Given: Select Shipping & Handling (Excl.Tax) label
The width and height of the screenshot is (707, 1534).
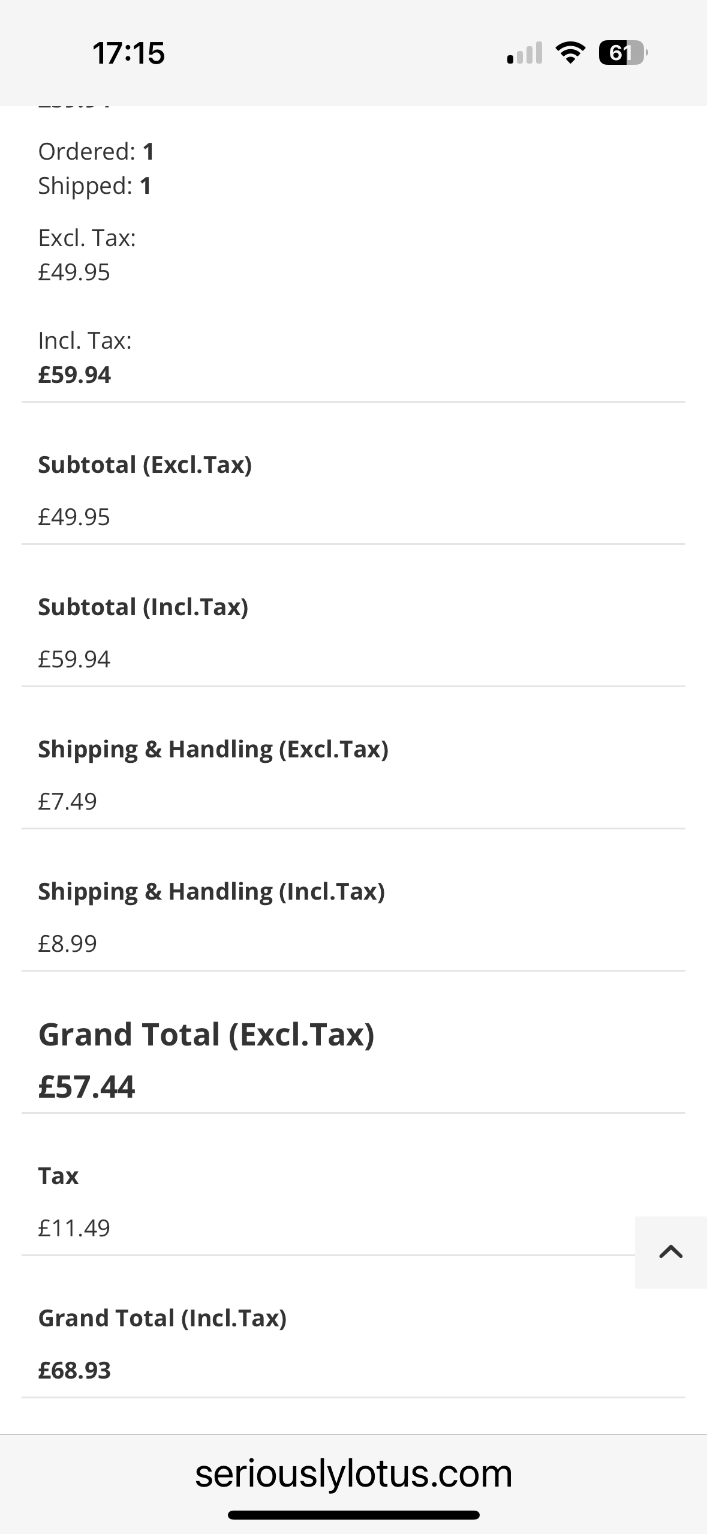Looking at the screenshot, I should (213, 749).
